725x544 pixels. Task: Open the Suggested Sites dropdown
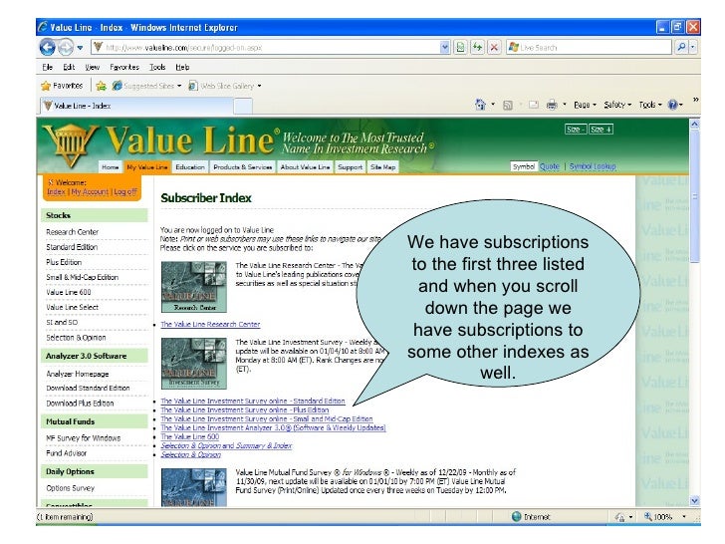(x=147, y=86)
